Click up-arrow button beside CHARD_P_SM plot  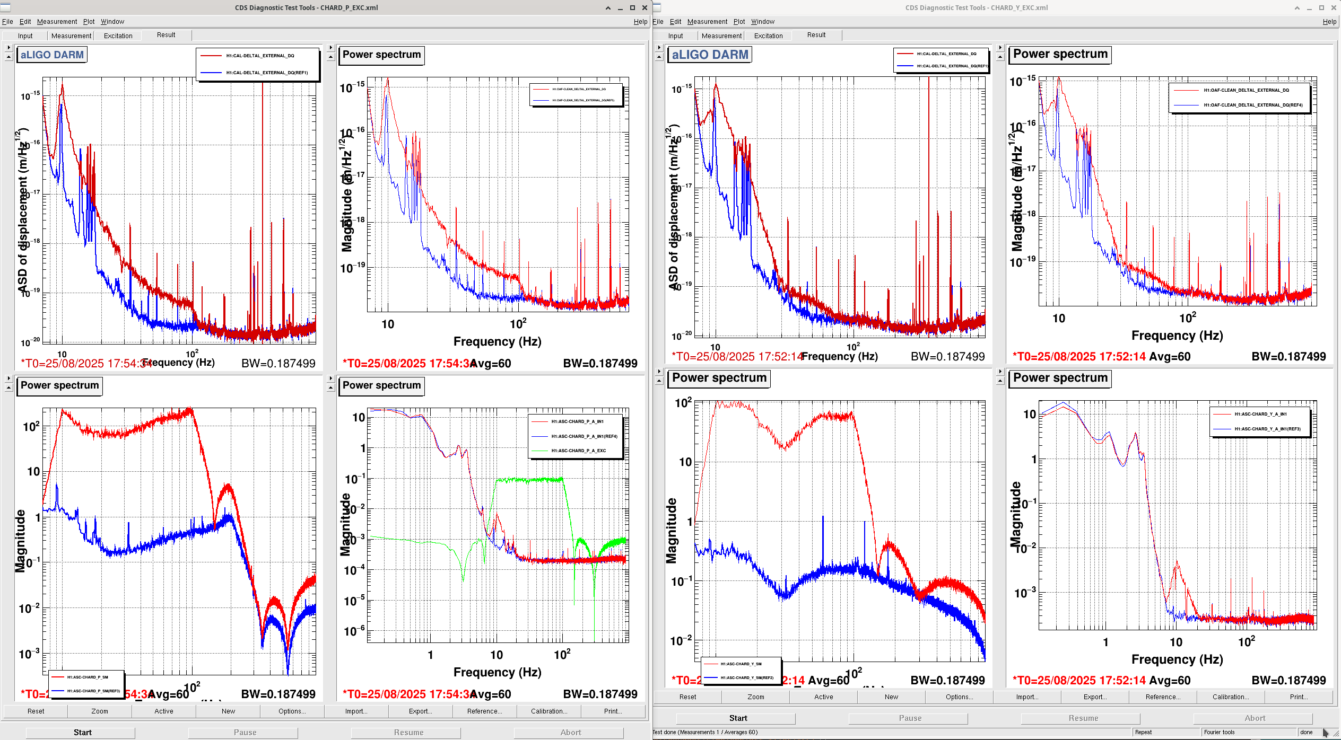(8, 387)
